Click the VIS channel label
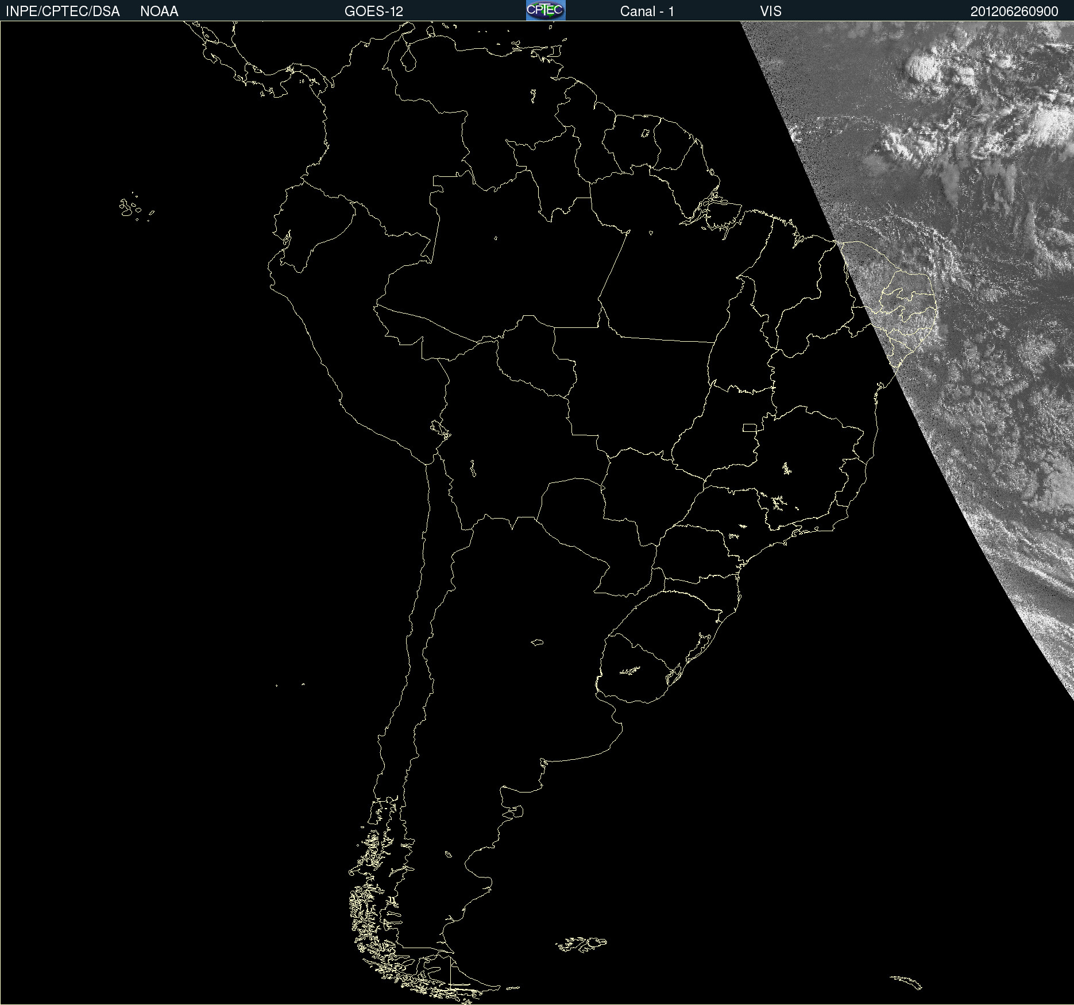 771,11
